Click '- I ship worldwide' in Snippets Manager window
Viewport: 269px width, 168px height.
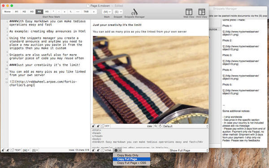click(x=232, y=117)
